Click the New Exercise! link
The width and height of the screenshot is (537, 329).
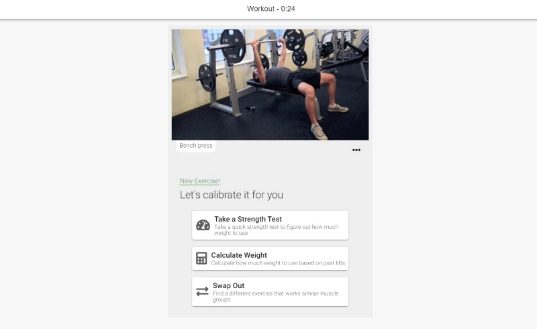(x=200, y=181)
